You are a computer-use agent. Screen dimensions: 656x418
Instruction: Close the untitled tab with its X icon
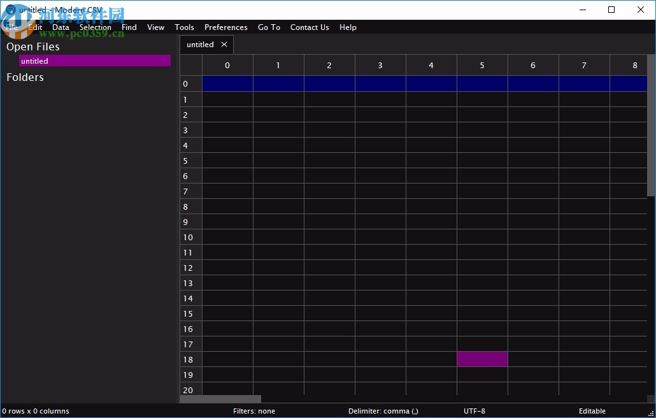click(224, 45)
